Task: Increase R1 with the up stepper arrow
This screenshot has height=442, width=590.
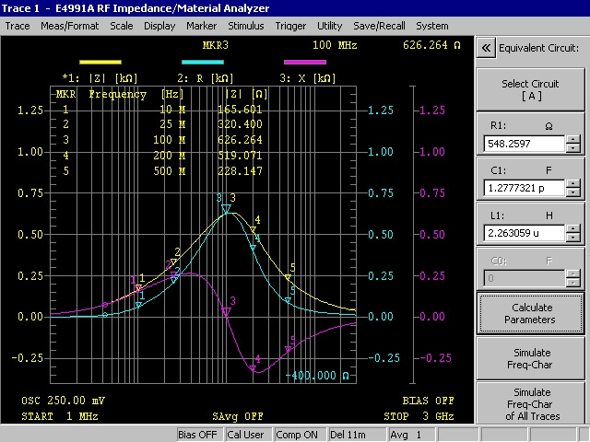Action: pos(573,139)
